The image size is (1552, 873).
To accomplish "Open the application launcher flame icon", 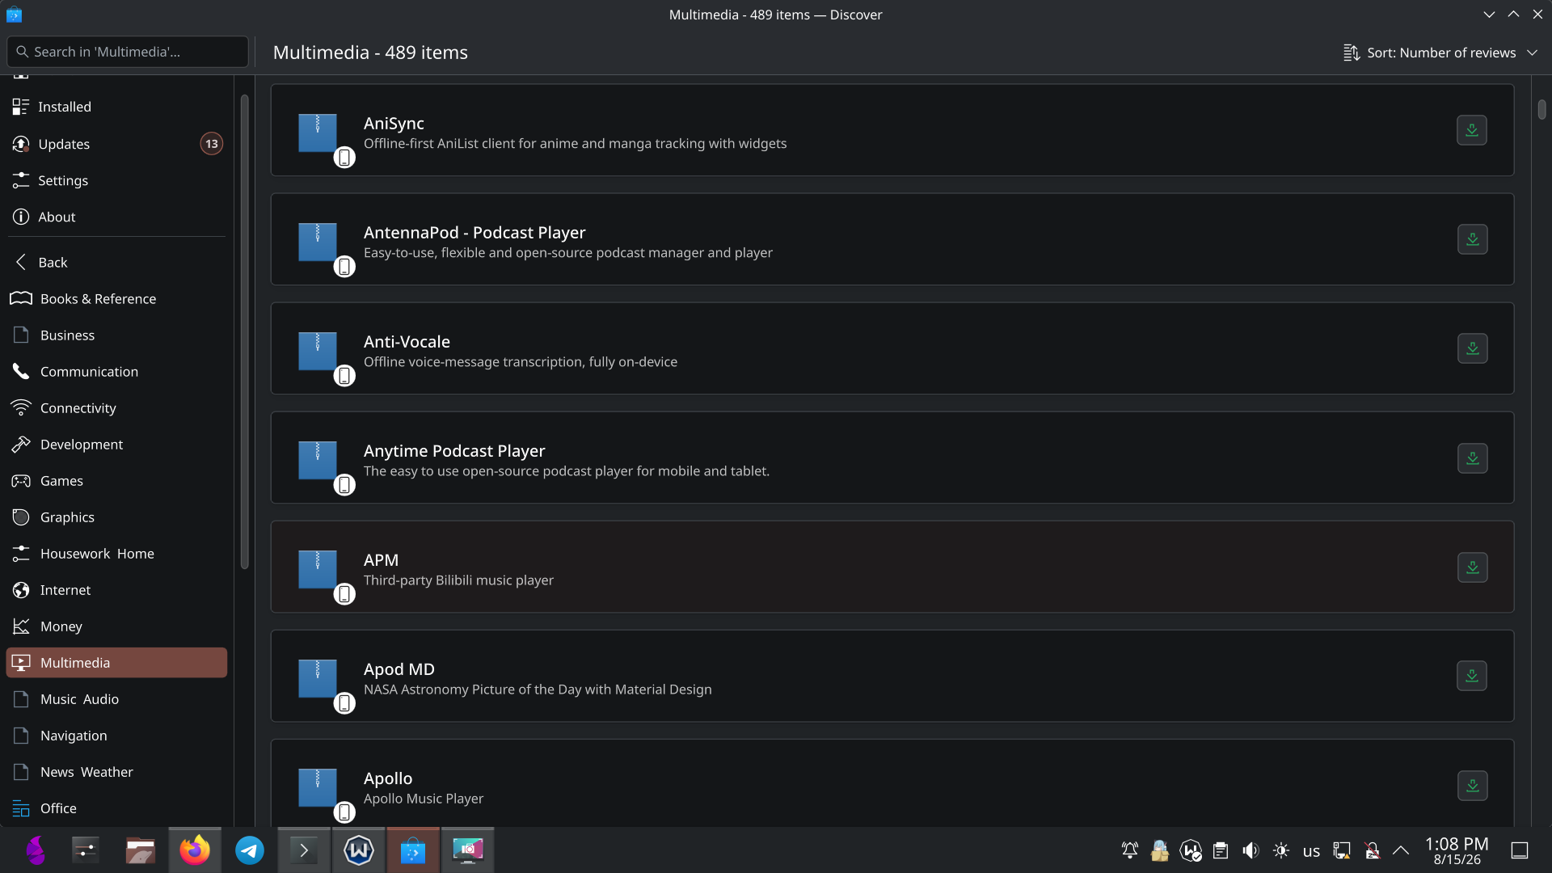I will click(x=36, y=850).
